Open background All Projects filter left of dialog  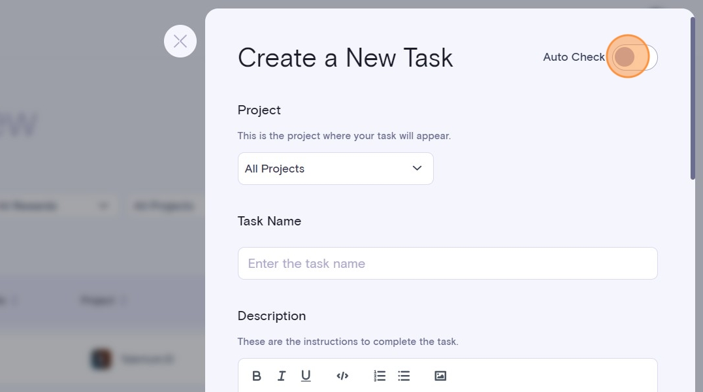pyautogui.click(x=165, y=206)
